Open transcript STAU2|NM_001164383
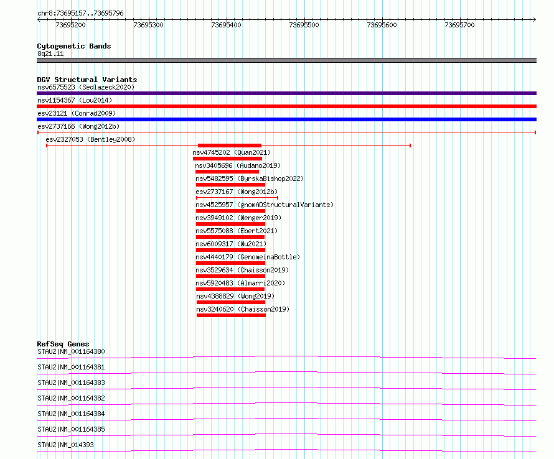 click(71, 382)
